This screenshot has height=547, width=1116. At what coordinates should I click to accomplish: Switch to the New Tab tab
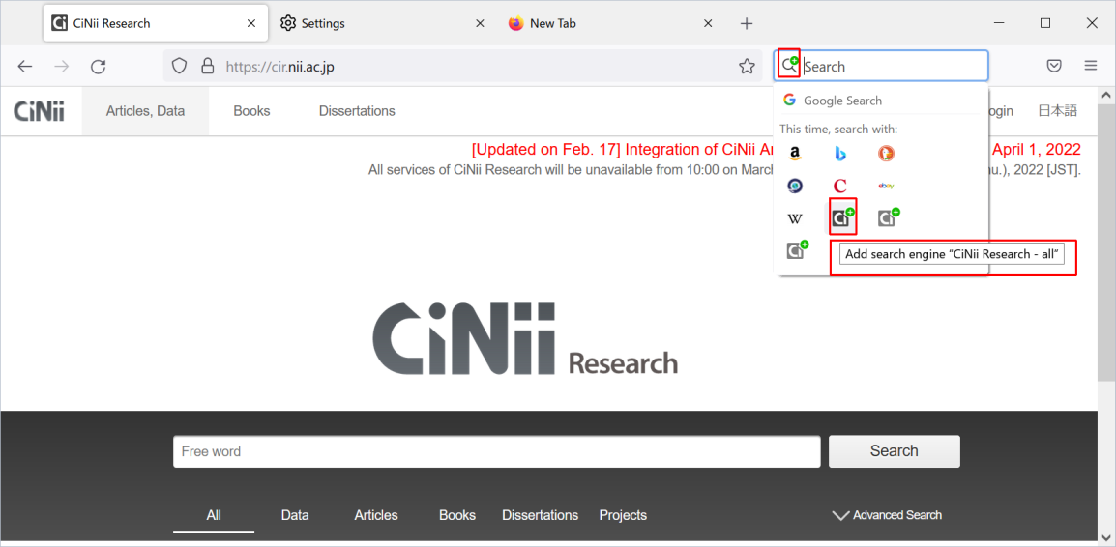pyautogui.click(x=610, y=23)
